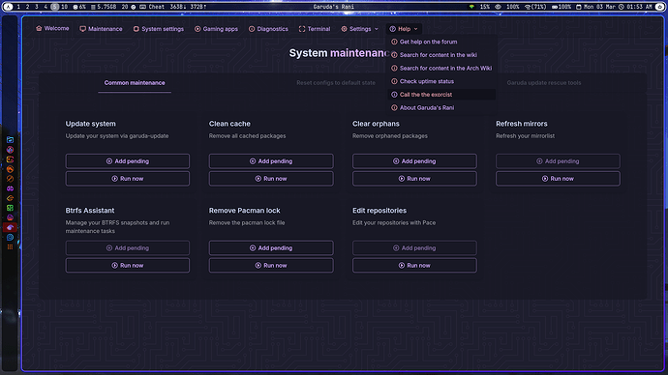Expand the Settings dropdown menu
668x375 pixels.
tap(359, 29)
